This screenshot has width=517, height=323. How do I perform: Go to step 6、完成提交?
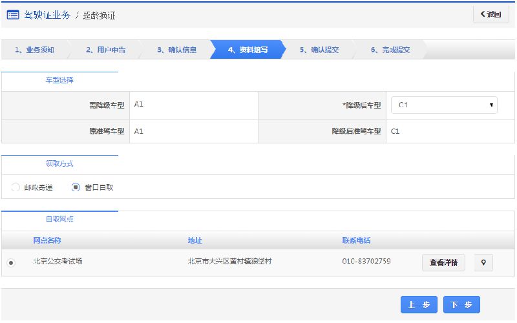coord(390,50)
